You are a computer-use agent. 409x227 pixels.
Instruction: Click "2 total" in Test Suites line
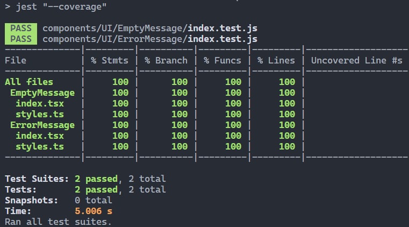tap(147, 179)
